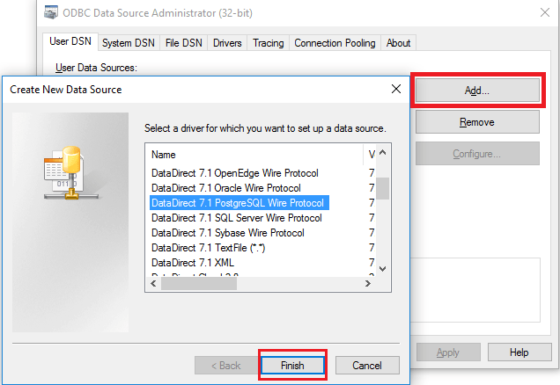Open the Connection Pooling tab

tap(335, 42)
